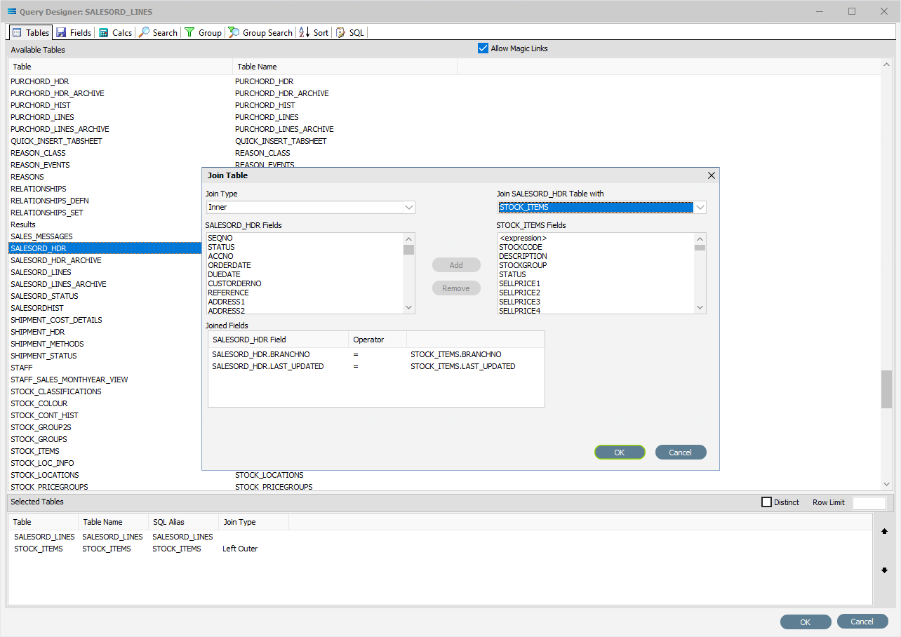Click the Available Tables scrollbar thumb

pyautogui.click(x=886, y=389)
